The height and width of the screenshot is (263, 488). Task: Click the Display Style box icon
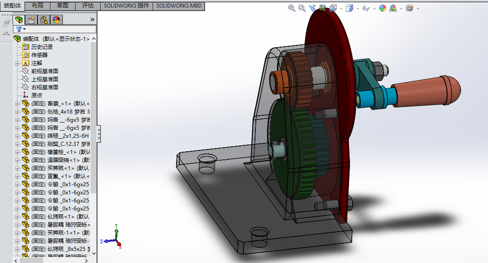pos(349,8)
